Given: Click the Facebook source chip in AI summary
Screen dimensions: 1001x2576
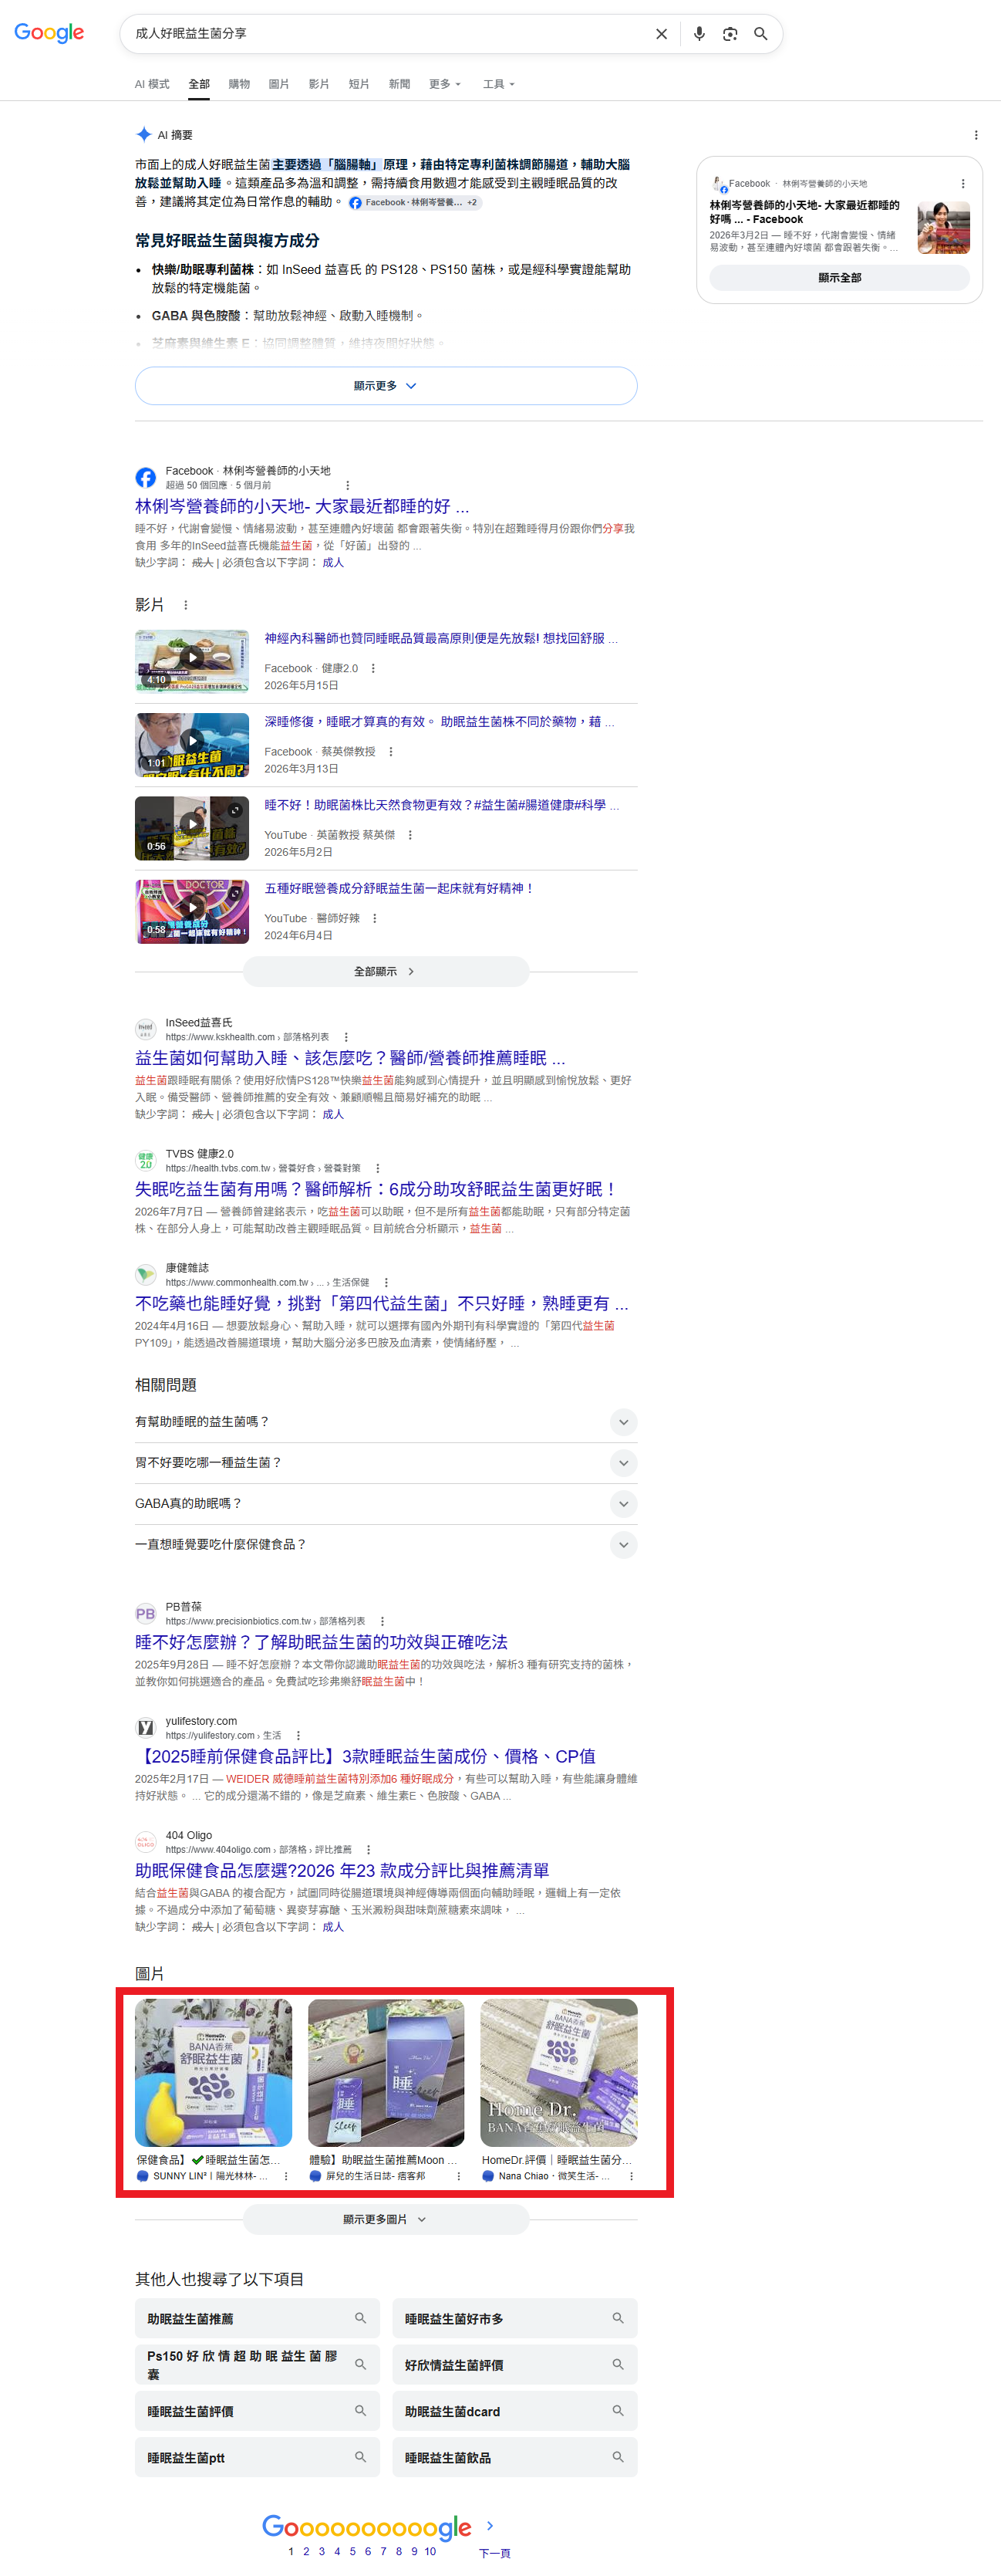Looking at the screenshot, I should (413, 202).
